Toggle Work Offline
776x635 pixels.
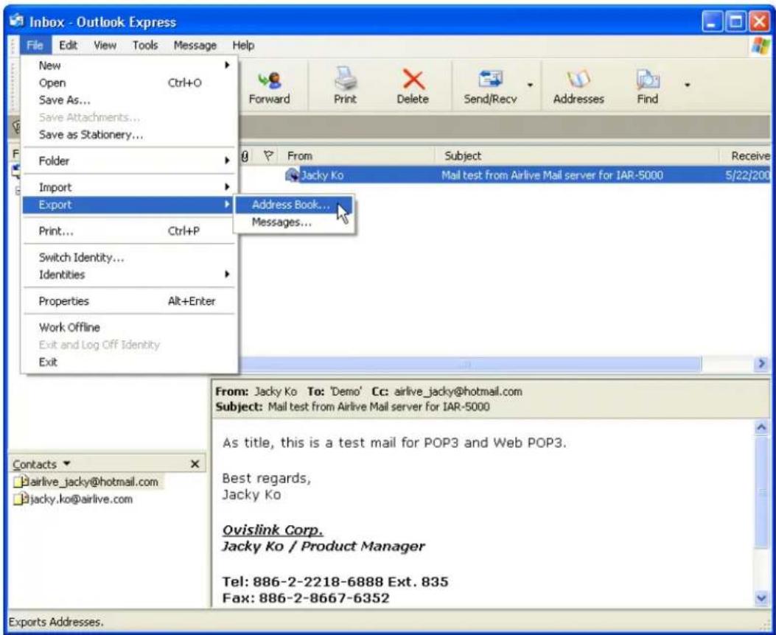pos(128,327)
